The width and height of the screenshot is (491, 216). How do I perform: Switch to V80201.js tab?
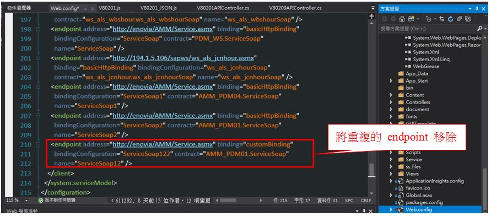pyautogui.click(x=109, y=8)
